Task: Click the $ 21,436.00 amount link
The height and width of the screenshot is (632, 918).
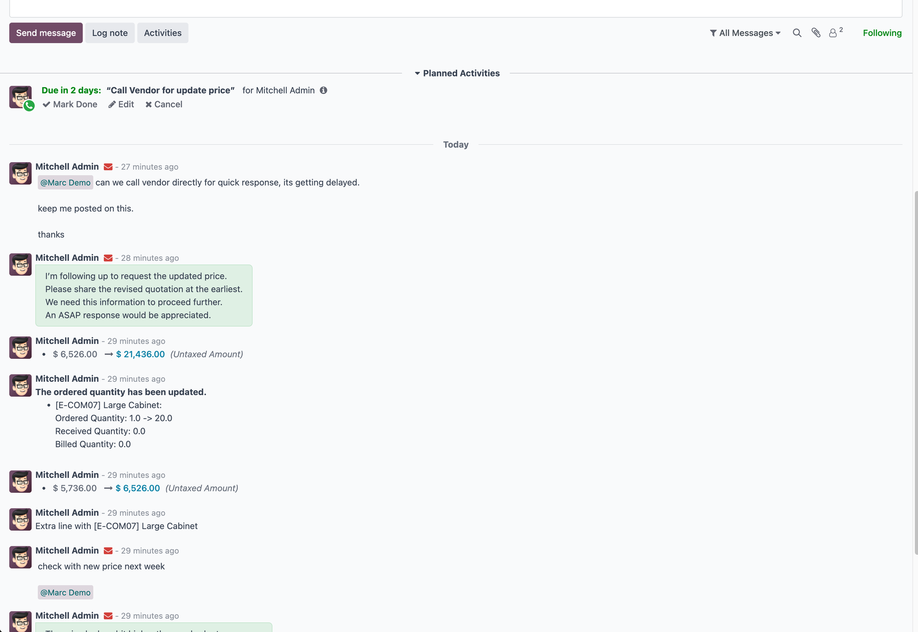Action: pos(140,354)
